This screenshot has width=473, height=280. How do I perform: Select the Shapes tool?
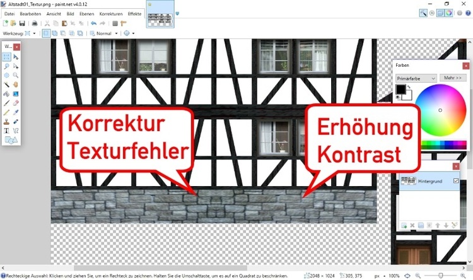pyautogui.click(x=11, y=140)
